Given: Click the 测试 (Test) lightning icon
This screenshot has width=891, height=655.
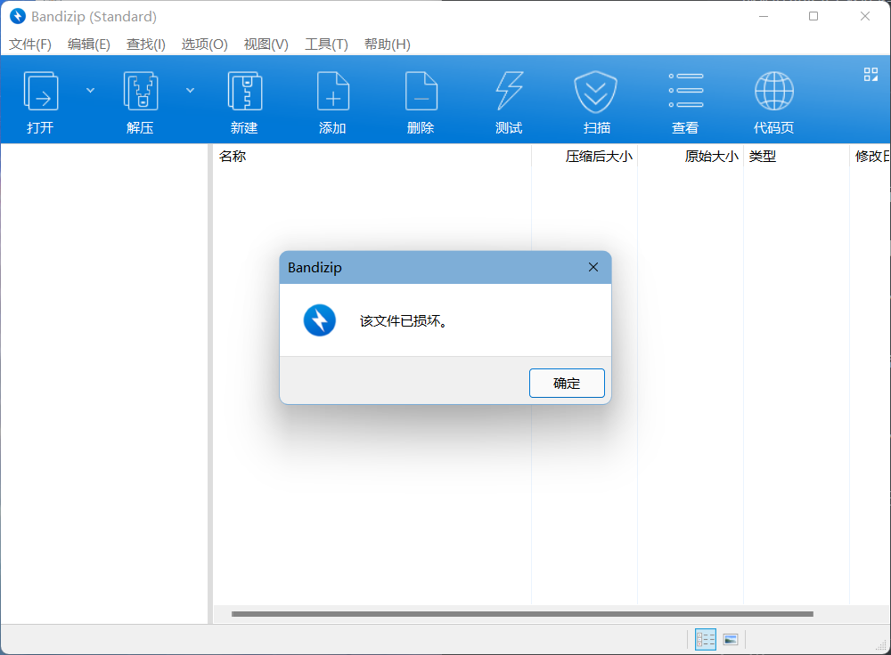Looking at the screenshot, I should [x=509, y=92].
